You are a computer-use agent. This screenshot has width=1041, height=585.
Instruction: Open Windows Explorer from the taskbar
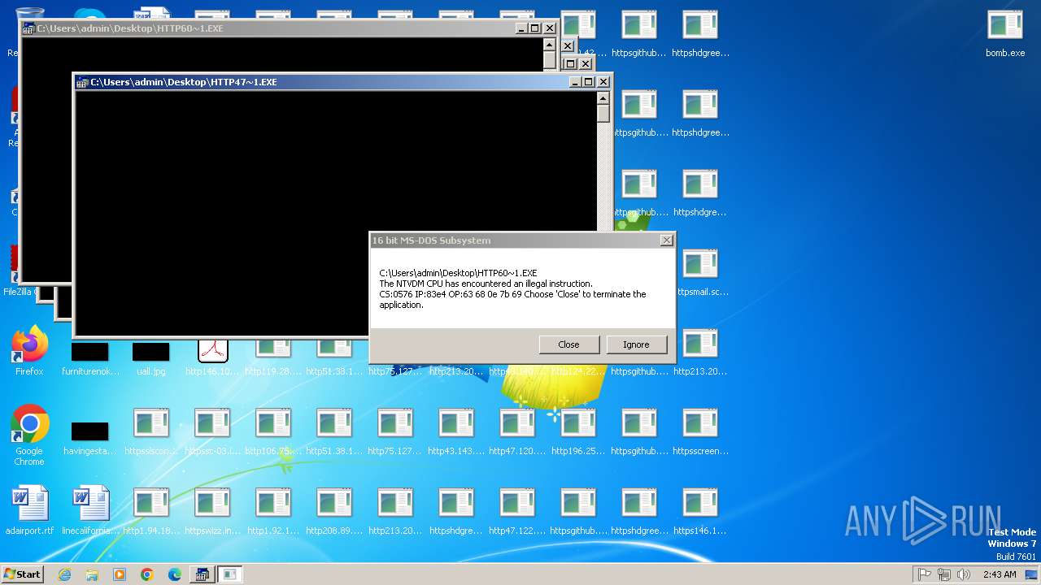coord(92,574)
